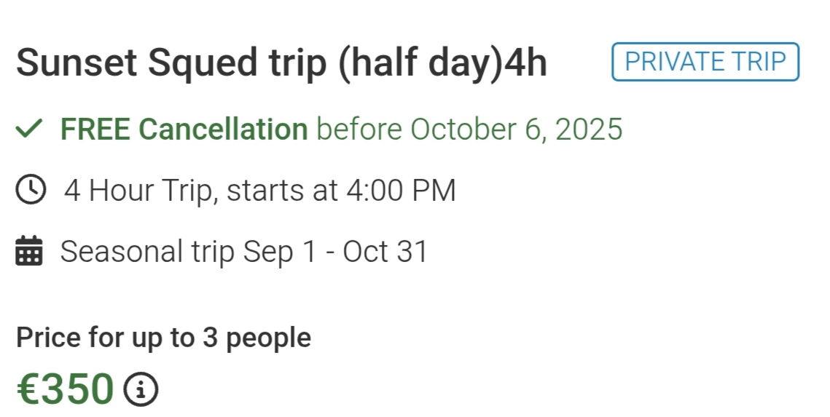
Task: Open the Sunset Squed trip title
Action: (281, 63)
